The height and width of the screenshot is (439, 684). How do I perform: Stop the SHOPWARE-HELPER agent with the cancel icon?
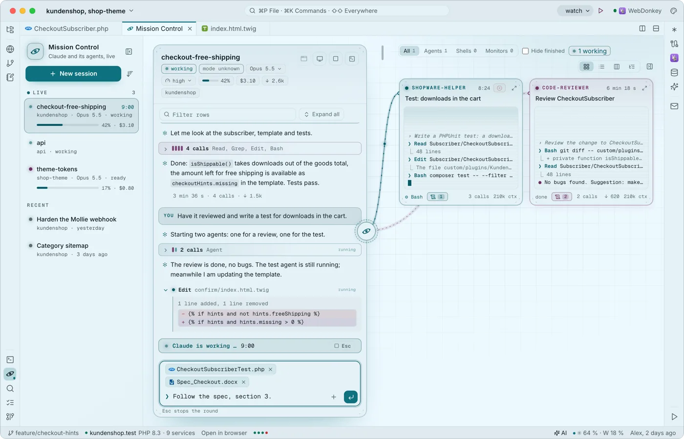pyautogui.click(x=499, y=88)
